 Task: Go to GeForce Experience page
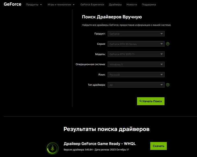[x=92, y=4]
